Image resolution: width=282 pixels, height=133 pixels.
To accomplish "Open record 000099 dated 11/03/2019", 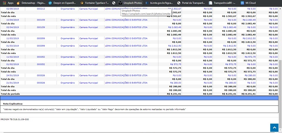I will coord(41,38).
